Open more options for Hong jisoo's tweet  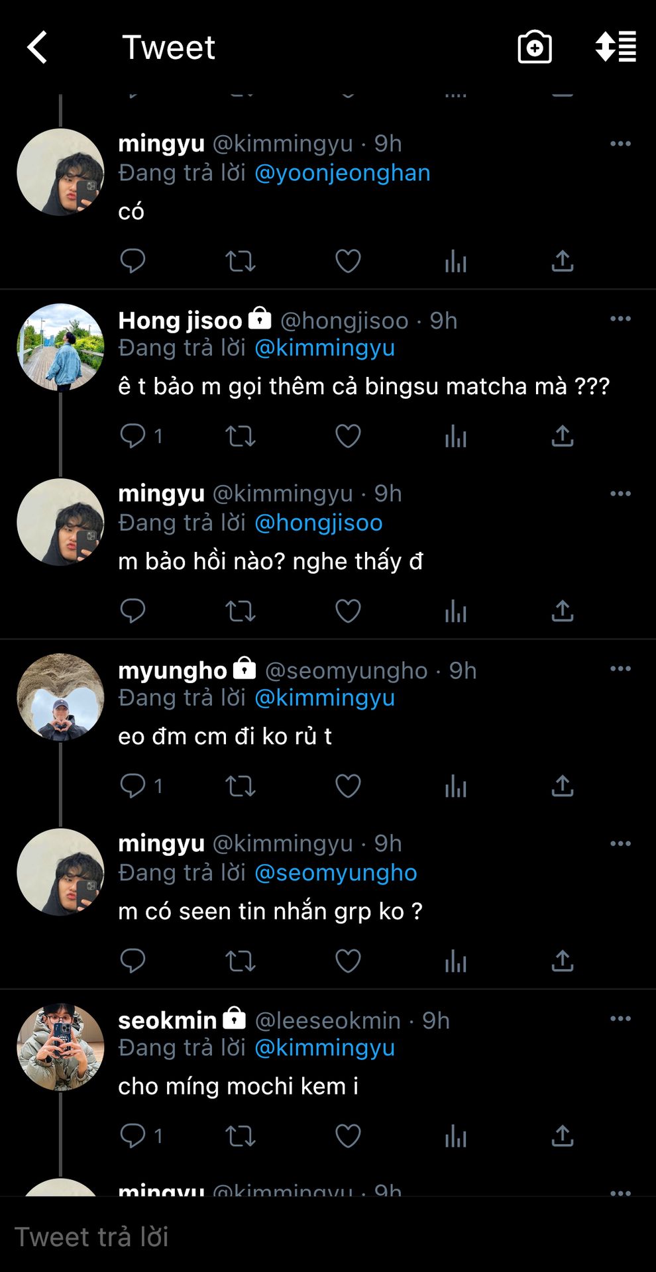point(620,319)
